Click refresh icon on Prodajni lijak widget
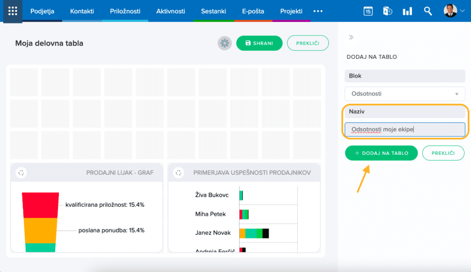 pos(21,173)
